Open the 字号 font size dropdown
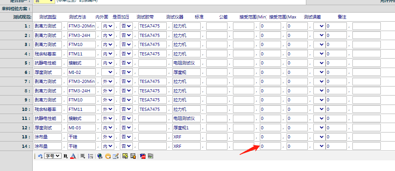The width and height of the screenshot is (395, 171). 53,156
